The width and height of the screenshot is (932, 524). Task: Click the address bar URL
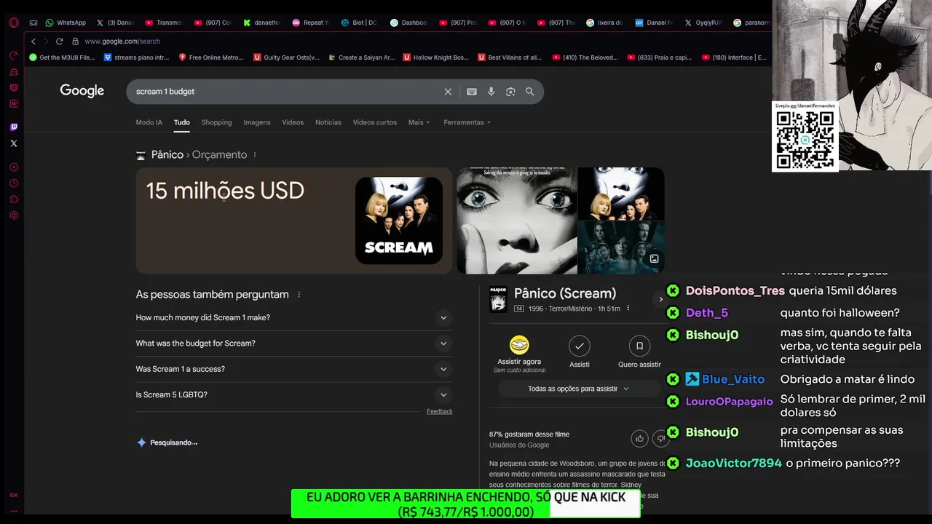(x=122, y=41)
